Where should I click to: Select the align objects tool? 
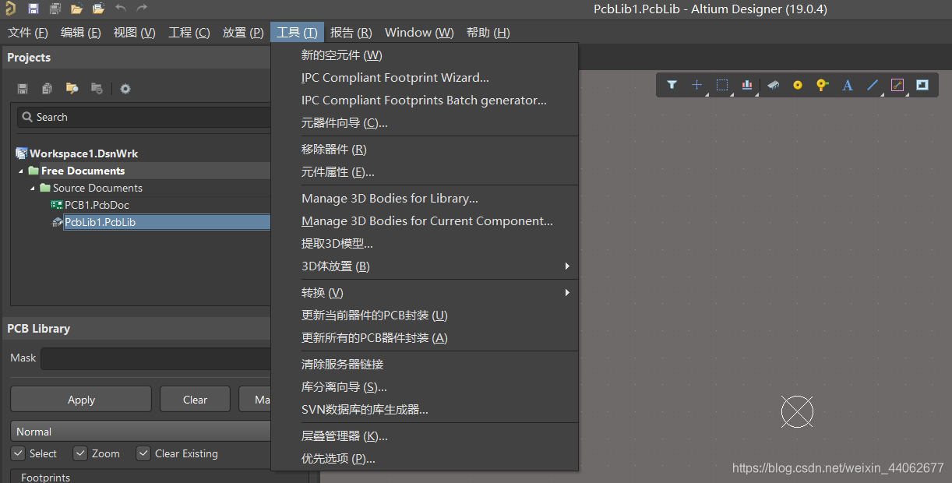pyautogui.click(x=747, y=85)
